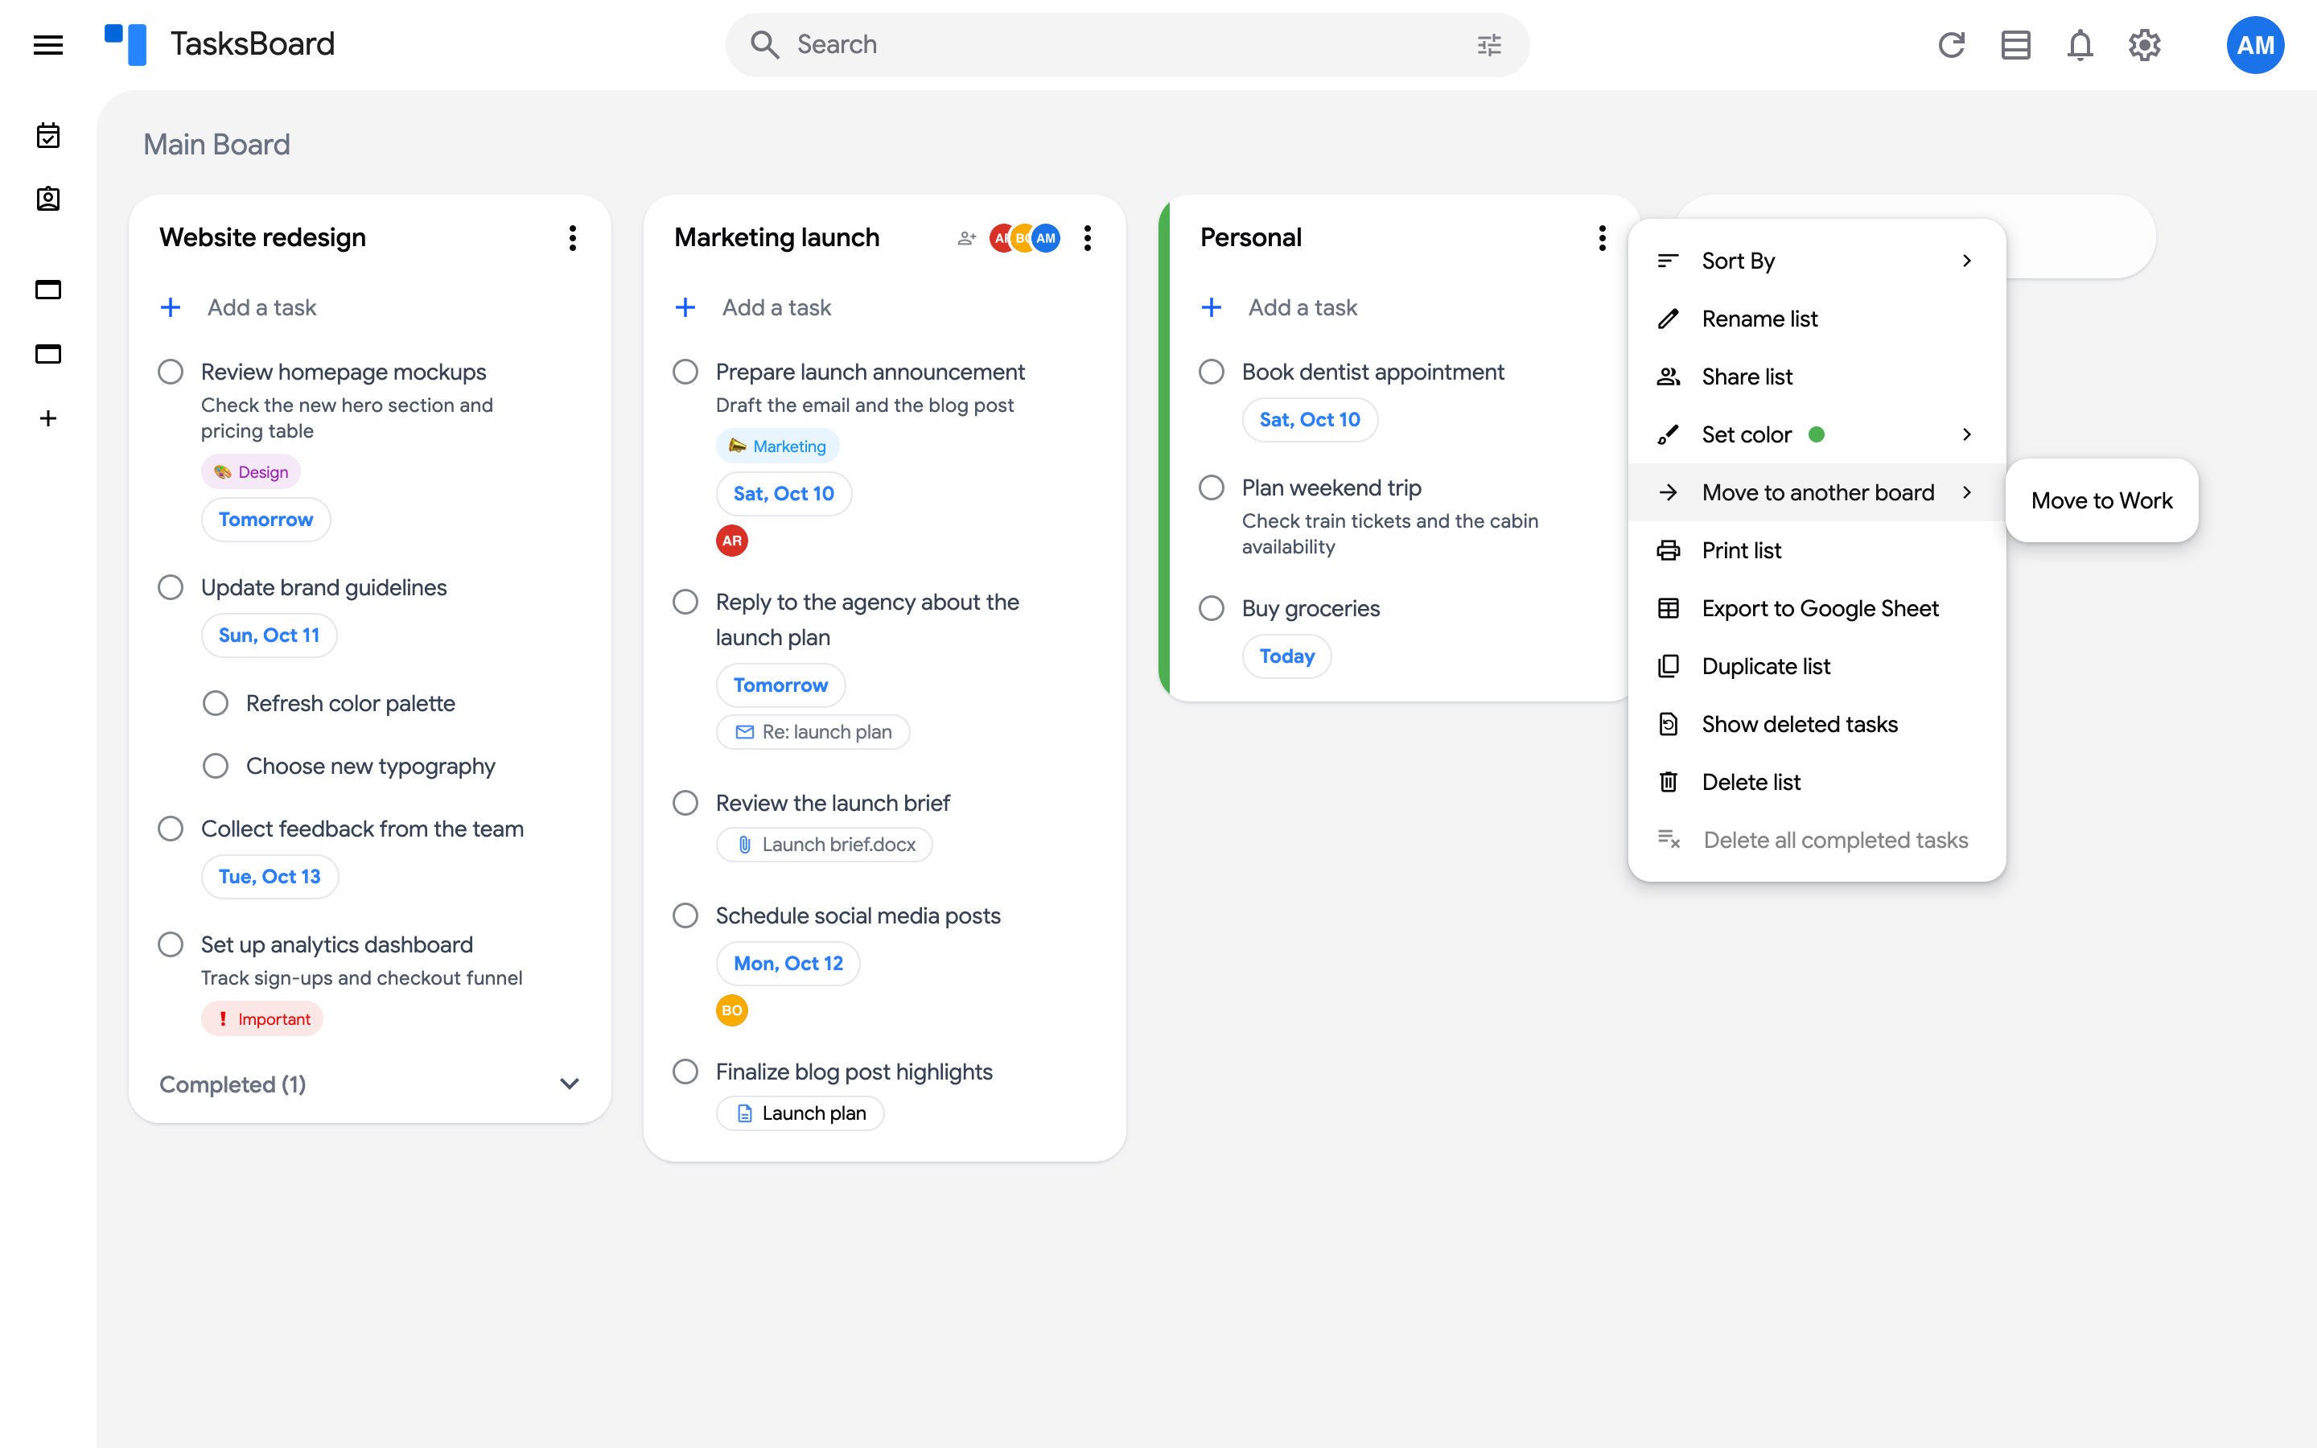This screenshot has width=2317, height=1448.
Task: Open Website redesign list options menu
Action: point(573,237)
